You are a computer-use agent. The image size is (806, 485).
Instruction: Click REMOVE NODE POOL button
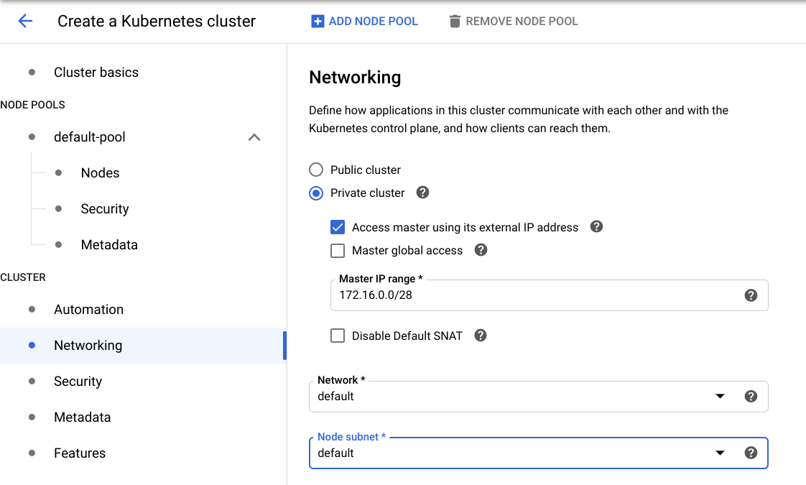[514, 22]
